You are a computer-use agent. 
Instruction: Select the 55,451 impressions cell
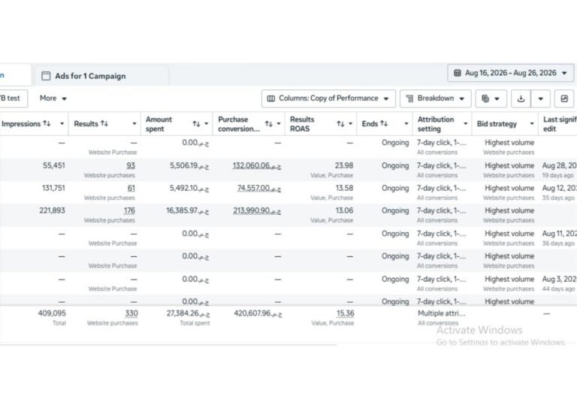(x=54, y=165)
